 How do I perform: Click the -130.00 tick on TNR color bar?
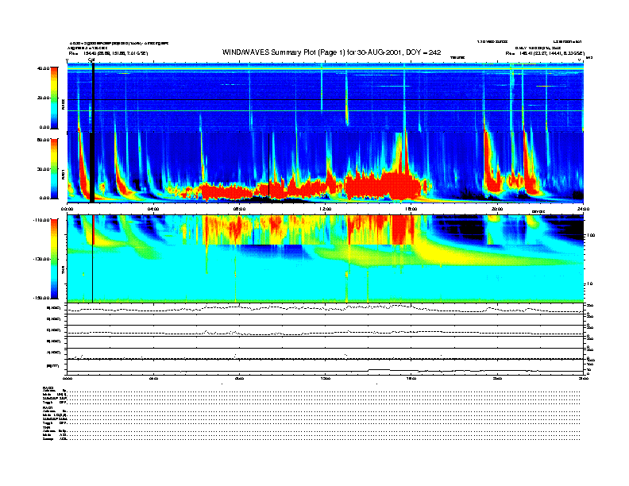[41, 259]
